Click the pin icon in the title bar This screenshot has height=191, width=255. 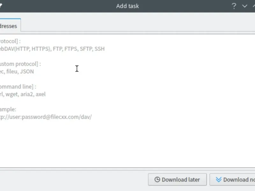pyautogui.click(x=1, y=5)
